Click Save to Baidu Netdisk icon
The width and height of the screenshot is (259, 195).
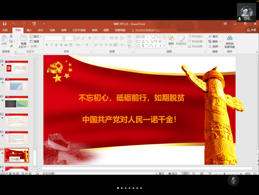coord(230,39)
